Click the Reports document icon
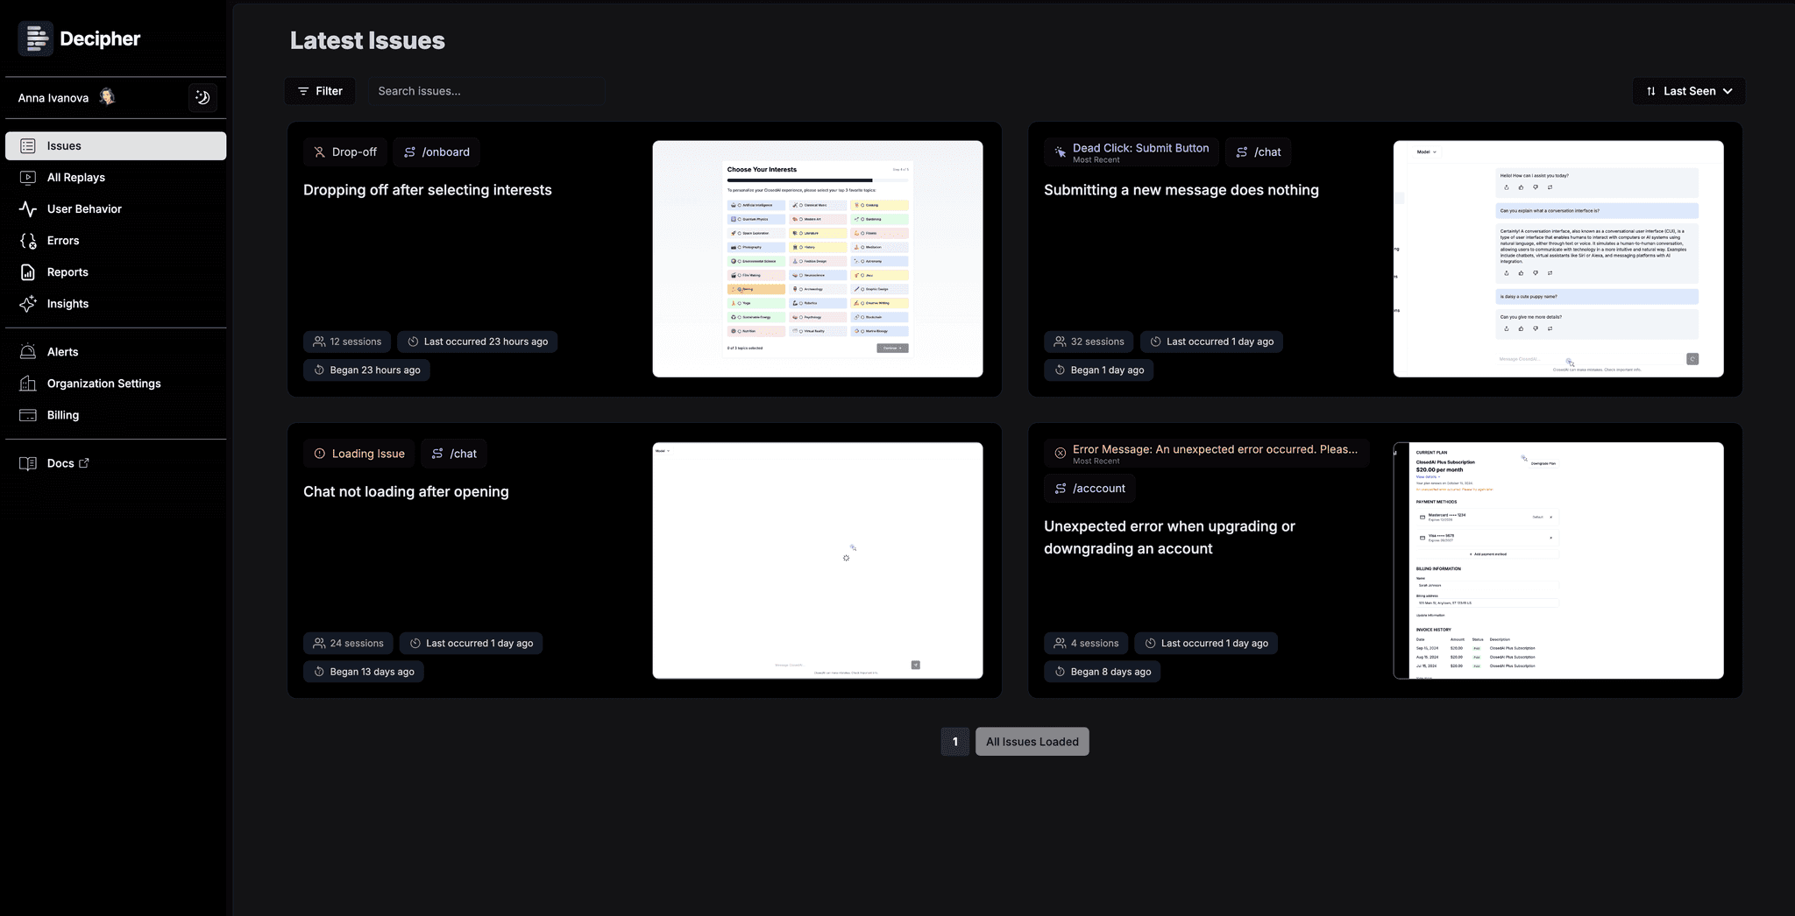Viewport: 1795px width, 916px height. (27, 271)
